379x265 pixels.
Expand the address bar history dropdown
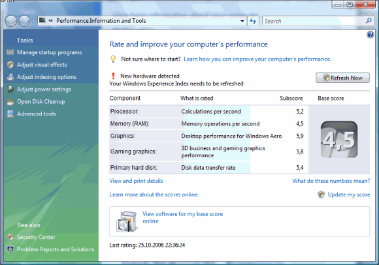pos(242,21)
